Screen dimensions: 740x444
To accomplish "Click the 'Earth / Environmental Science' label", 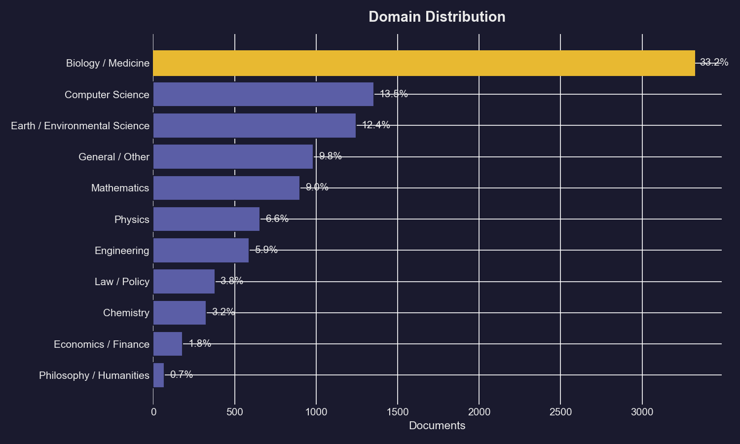I will point(80,125).
